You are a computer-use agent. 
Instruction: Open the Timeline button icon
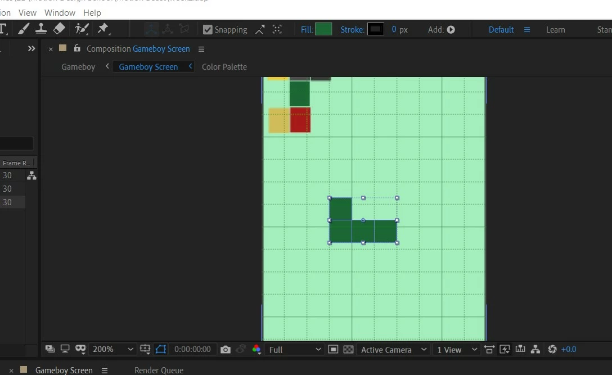pos(520,349)
